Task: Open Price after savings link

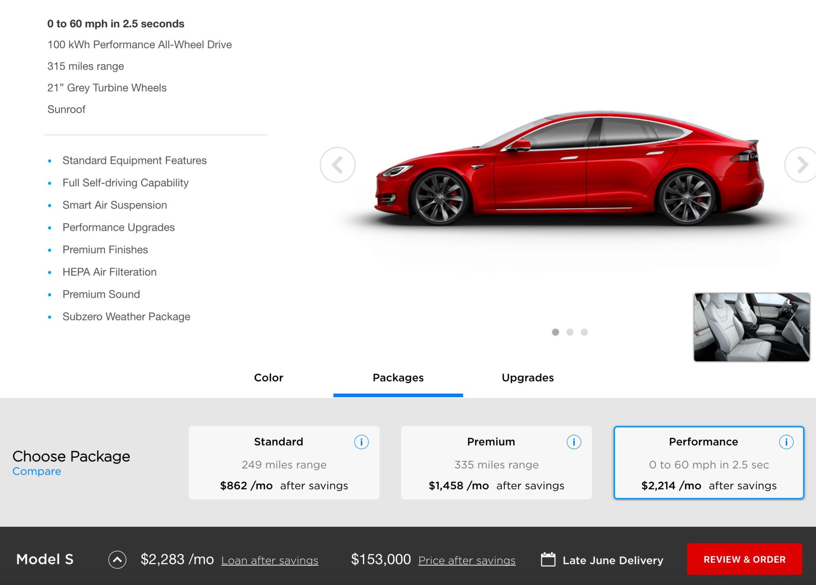Action: pos(467,560)
